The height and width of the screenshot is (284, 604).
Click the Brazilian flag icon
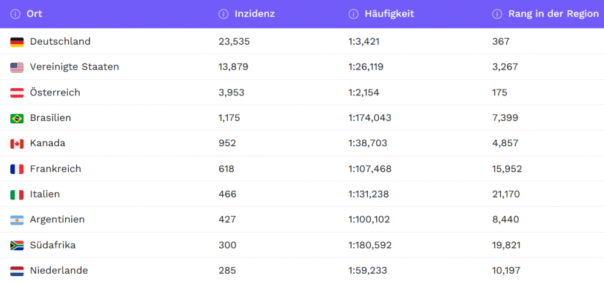pyautogui.click(x=17, y=118)
